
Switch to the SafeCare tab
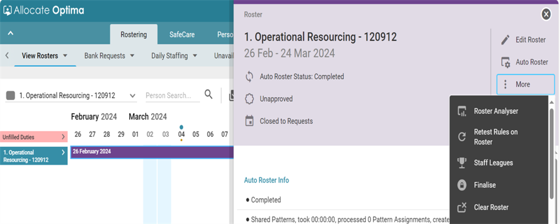click(182, 34)
